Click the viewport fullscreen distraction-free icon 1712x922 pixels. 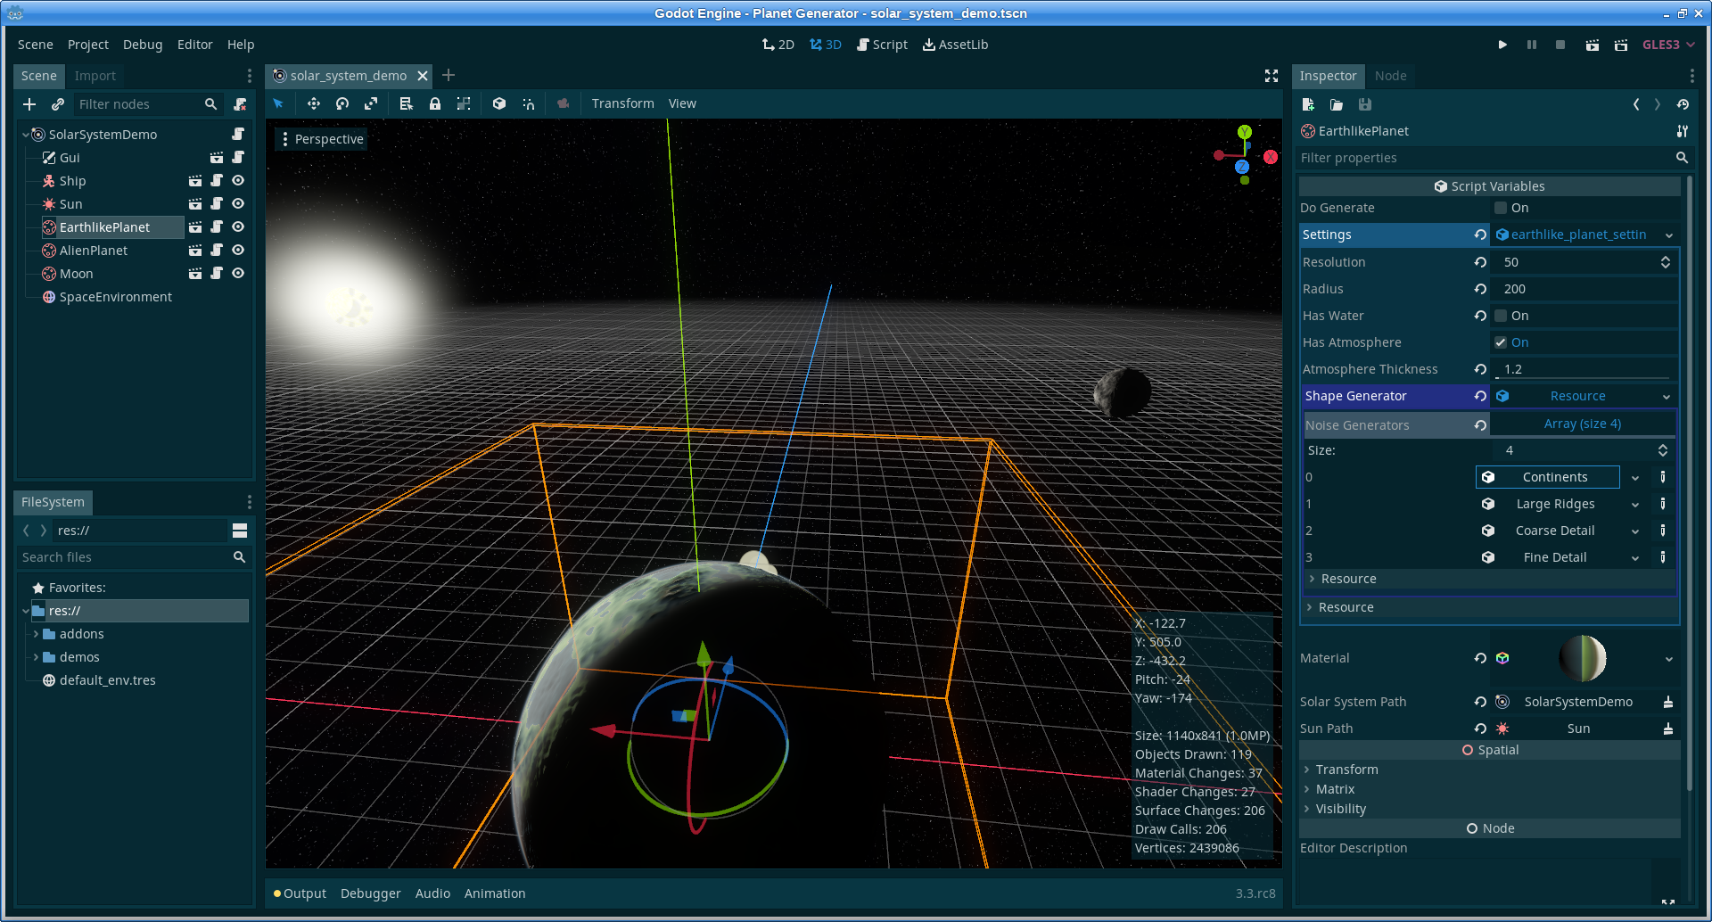click(x=1272, y=76)
